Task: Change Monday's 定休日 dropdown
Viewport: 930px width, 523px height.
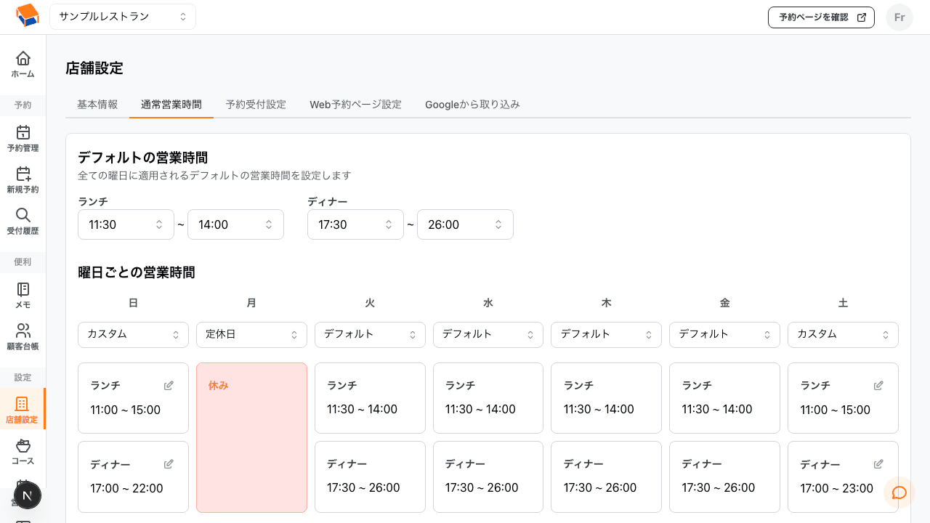Action: coord(251,335)
